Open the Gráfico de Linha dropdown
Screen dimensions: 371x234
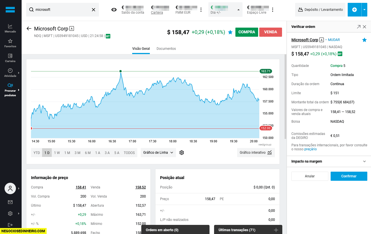pyautogui.click(x=158, y=153)
